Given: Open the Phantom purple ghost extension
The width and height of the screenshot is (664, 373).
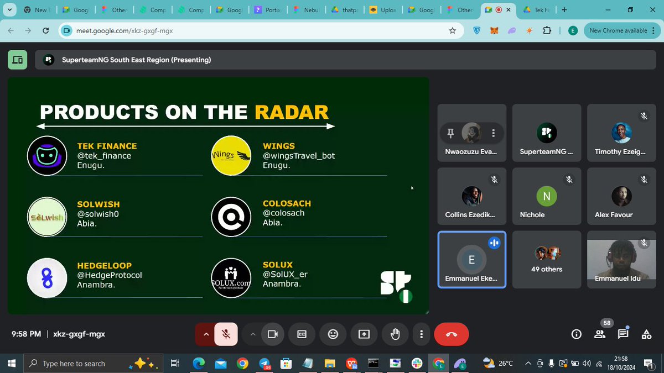Looking at the screenshot, I should click(x=512, y=31).
